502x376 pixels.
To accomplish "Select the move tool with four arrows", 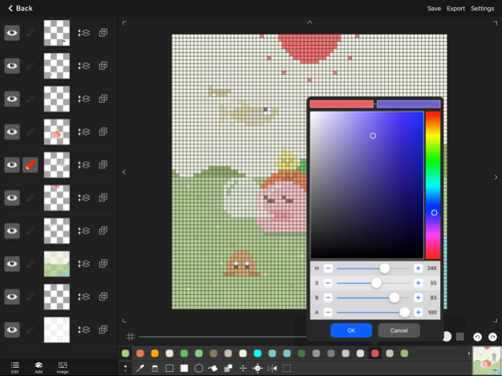I will (x=243, y=368).
